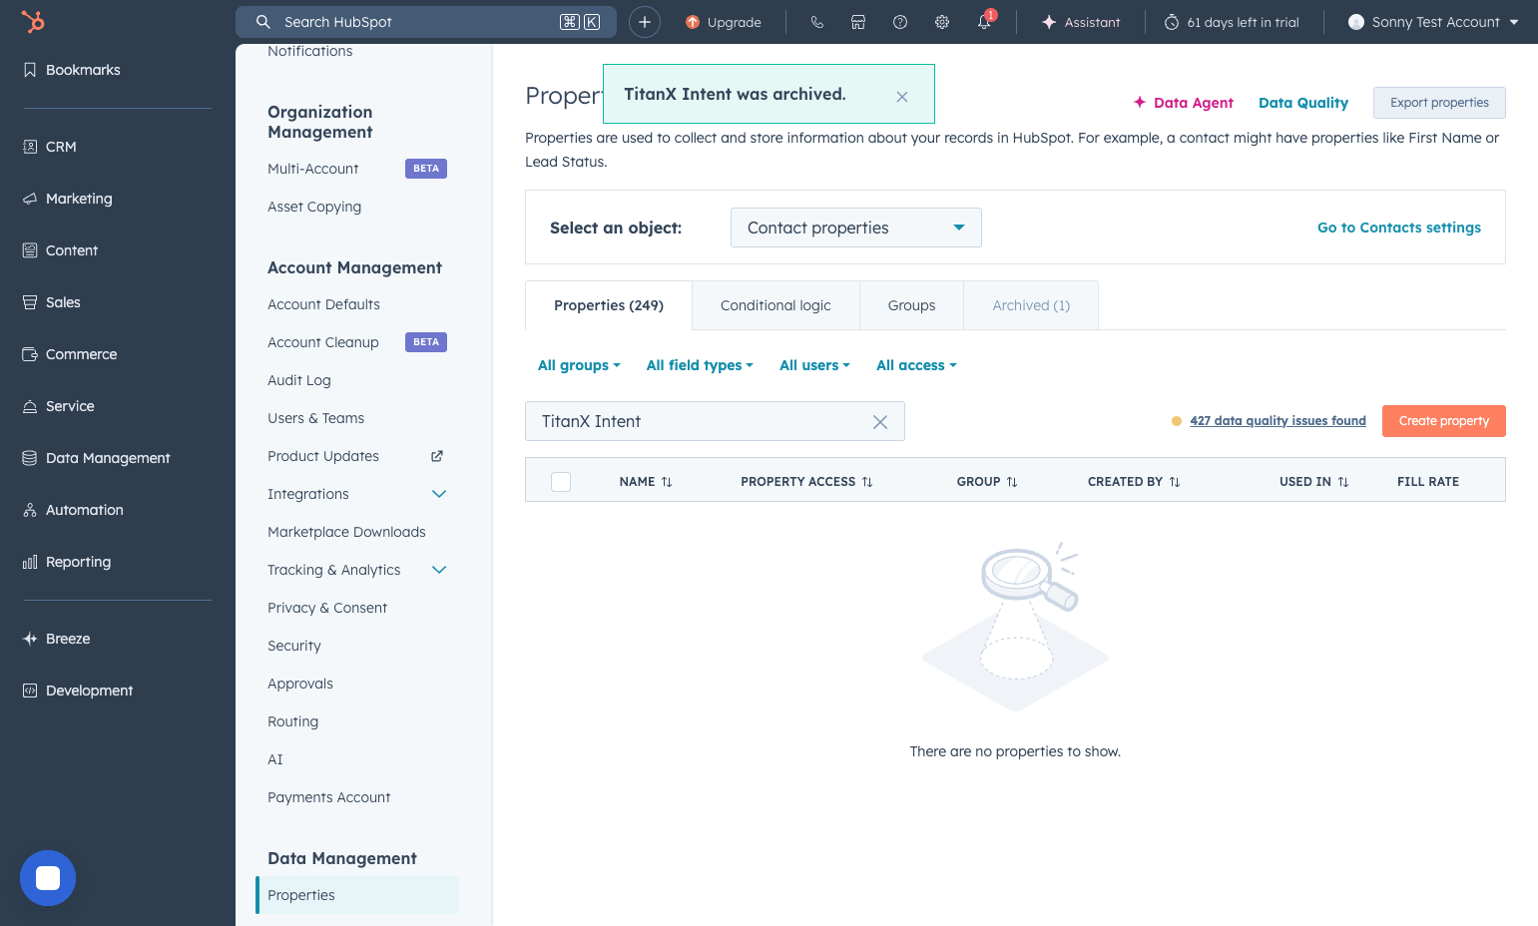Open the settings gear icon
Screen dimensions: 1538x926
(x=942, y=22)
